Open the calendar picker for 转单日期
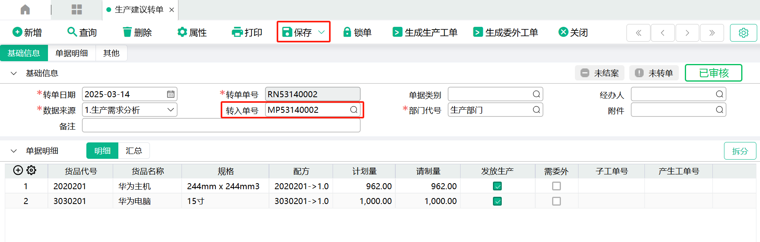 171,94
